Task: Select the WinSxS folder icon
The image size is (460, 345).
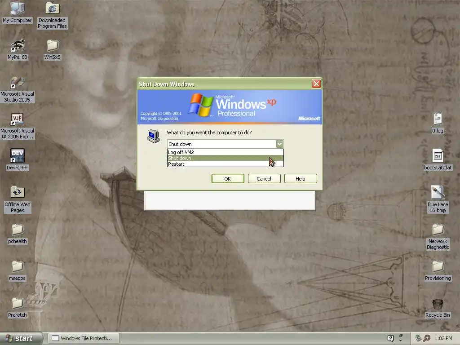Action: [x=52, y=49]
